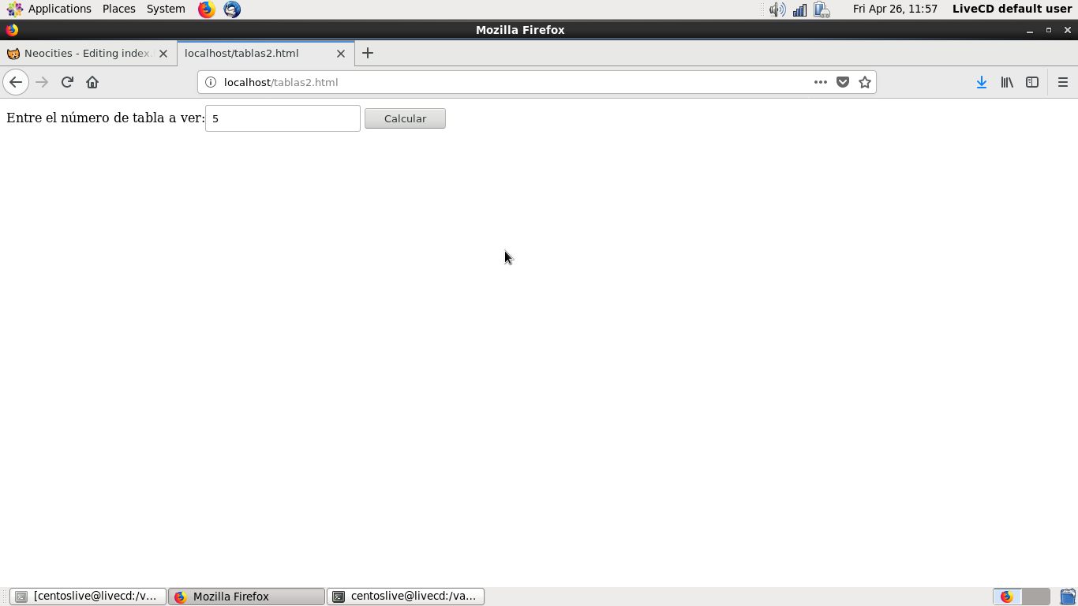Show site information for localhost
The image size is (1078, 606).
point(211,82)
